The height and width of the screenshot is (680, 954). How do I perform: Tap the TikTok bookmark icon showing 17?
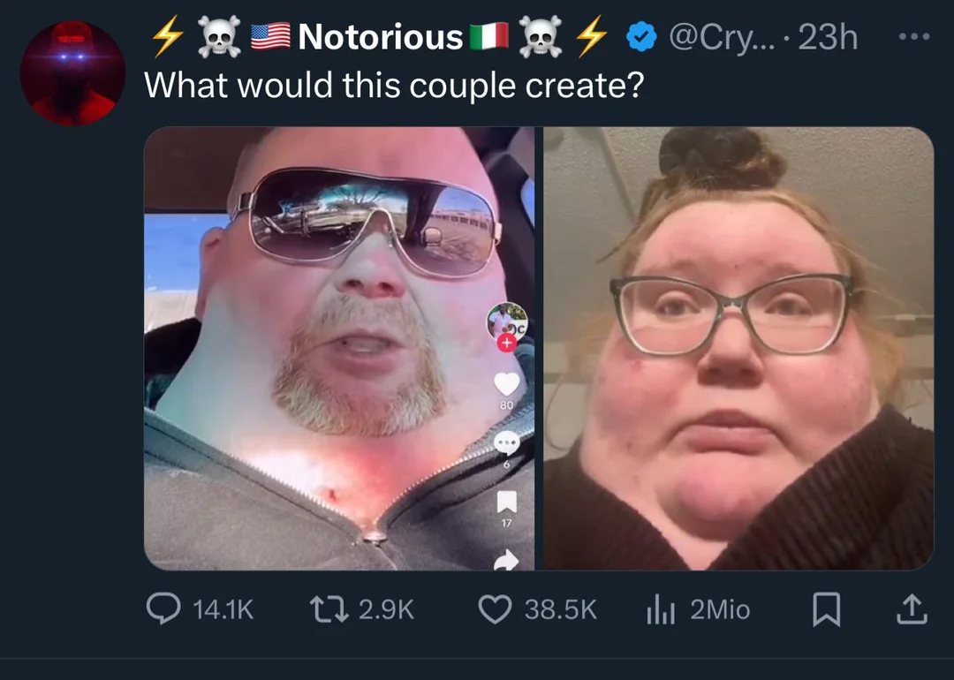click(507, 502)
